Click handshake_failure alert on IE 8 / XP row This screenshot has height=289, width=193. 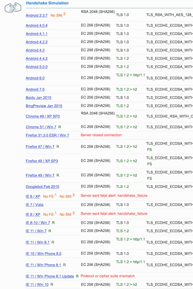pyautogui.click(x=114, y=214)
